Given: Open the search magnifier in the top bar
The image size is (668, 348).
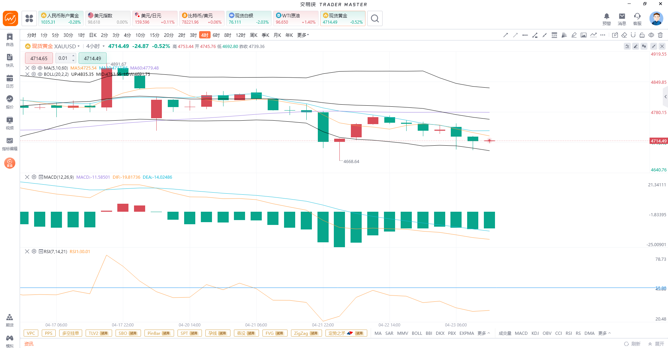Looking at the screenshot, I should pyautogui.click(x=375, y=18).
